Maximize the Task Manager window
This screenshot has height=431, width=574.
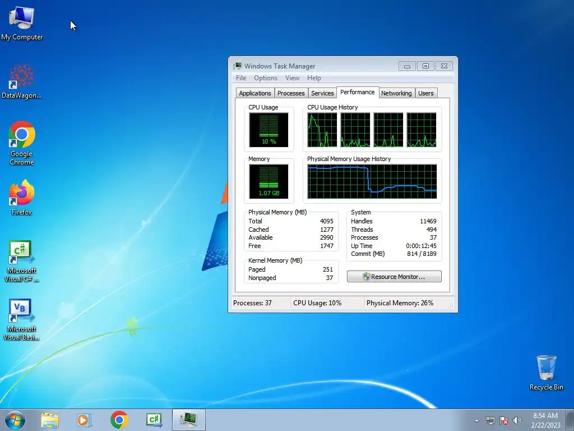[425, 66]
